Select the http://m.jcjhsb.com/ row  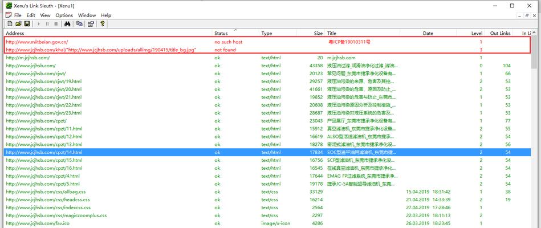(267, 58)
